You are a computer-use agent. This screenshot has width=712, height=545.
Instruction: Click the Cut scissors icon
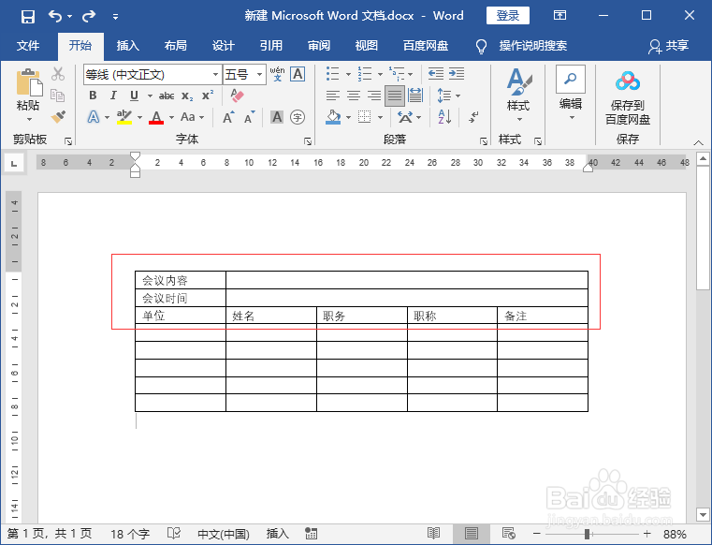tap(58, 74)
